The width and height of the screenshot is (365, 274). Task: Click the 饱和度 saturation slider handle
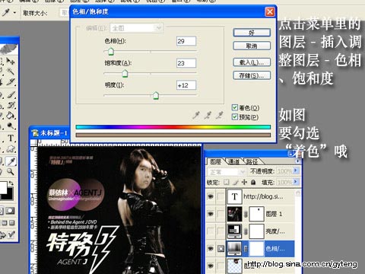[x=125, y=74]
